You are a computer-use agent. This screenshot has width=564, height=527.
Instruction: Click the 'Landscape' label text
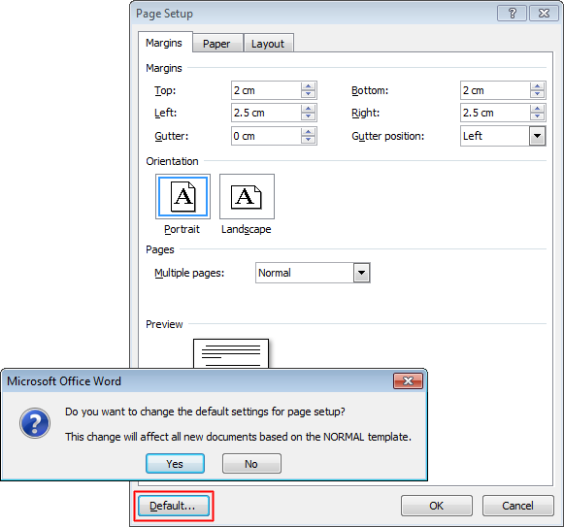click(x=247, y=229)
